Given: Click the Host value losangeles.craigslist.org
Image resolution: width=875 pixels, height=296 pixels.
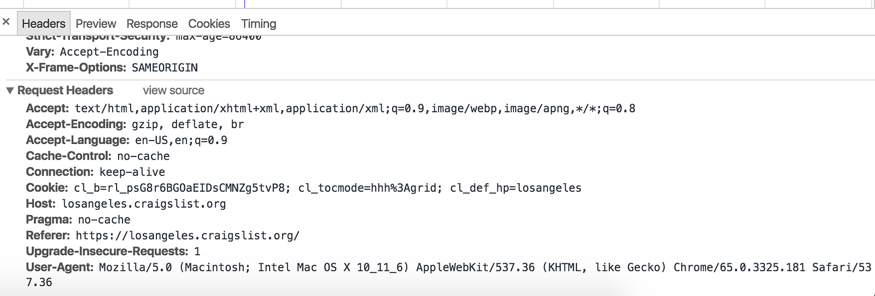Looking at the screenshot, I should [144, 204].
